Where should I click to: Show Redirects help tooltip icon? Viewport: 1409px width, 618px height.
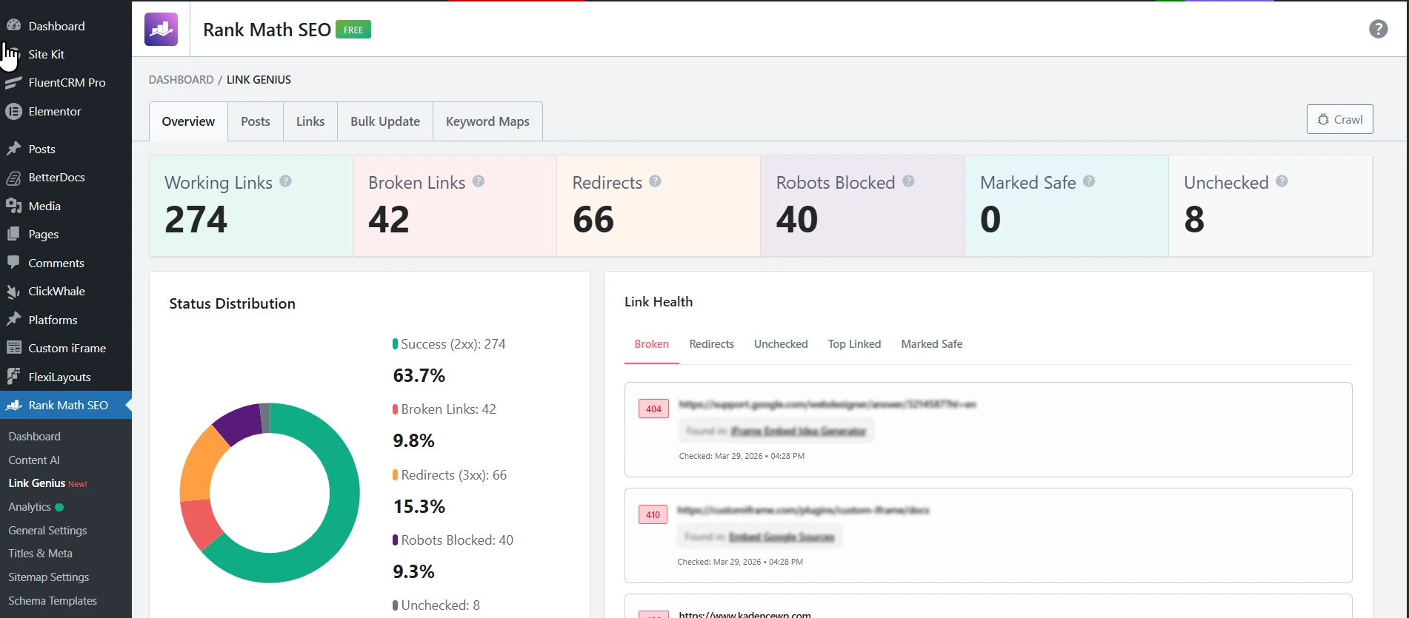coord(655,181)
